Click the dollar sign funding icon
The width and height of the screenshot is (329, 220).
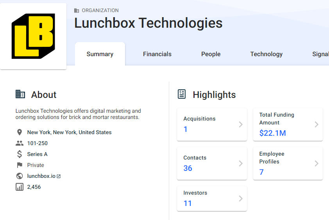[19, 154]
